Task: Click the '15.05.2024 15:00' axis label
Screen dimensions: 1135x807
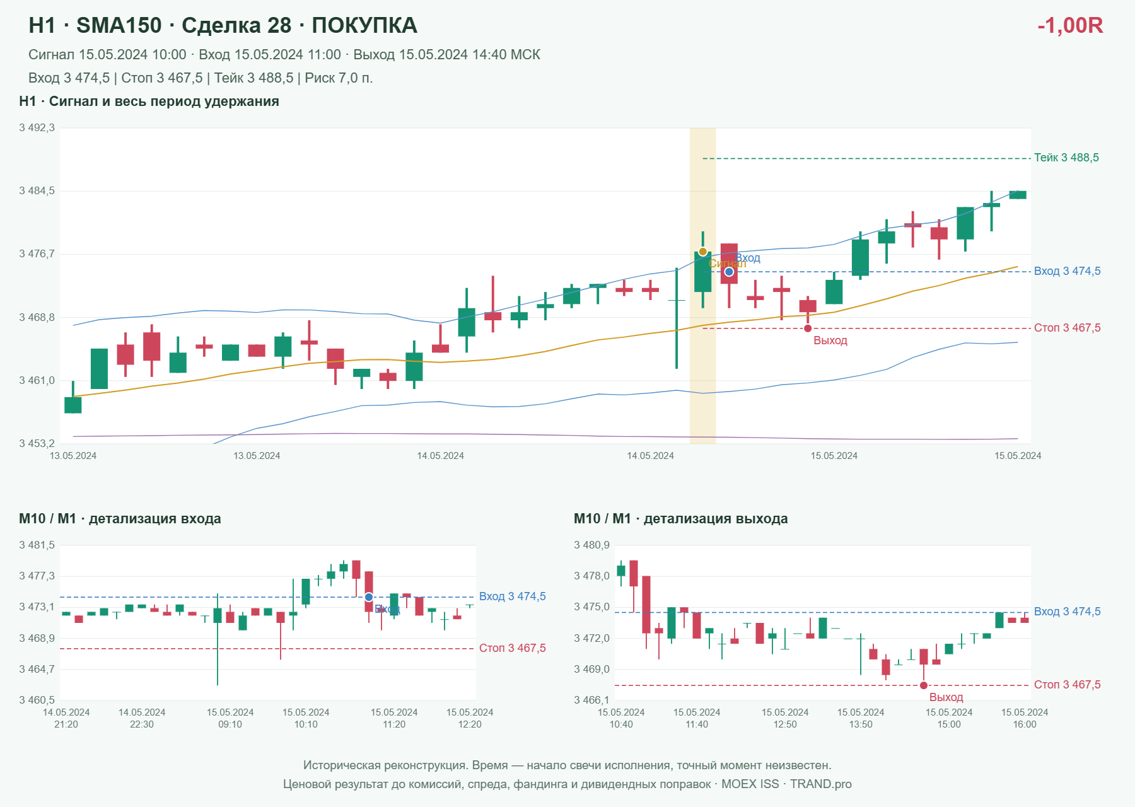Action: coord(949,718)
